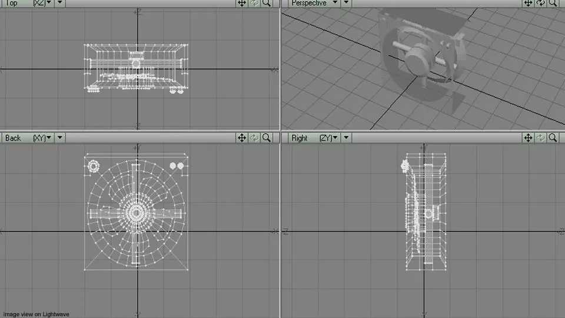Select the pan icon in Right viewport
This screenshot has width=565, height=318.
pyautogui.click(x=529, y=138)
